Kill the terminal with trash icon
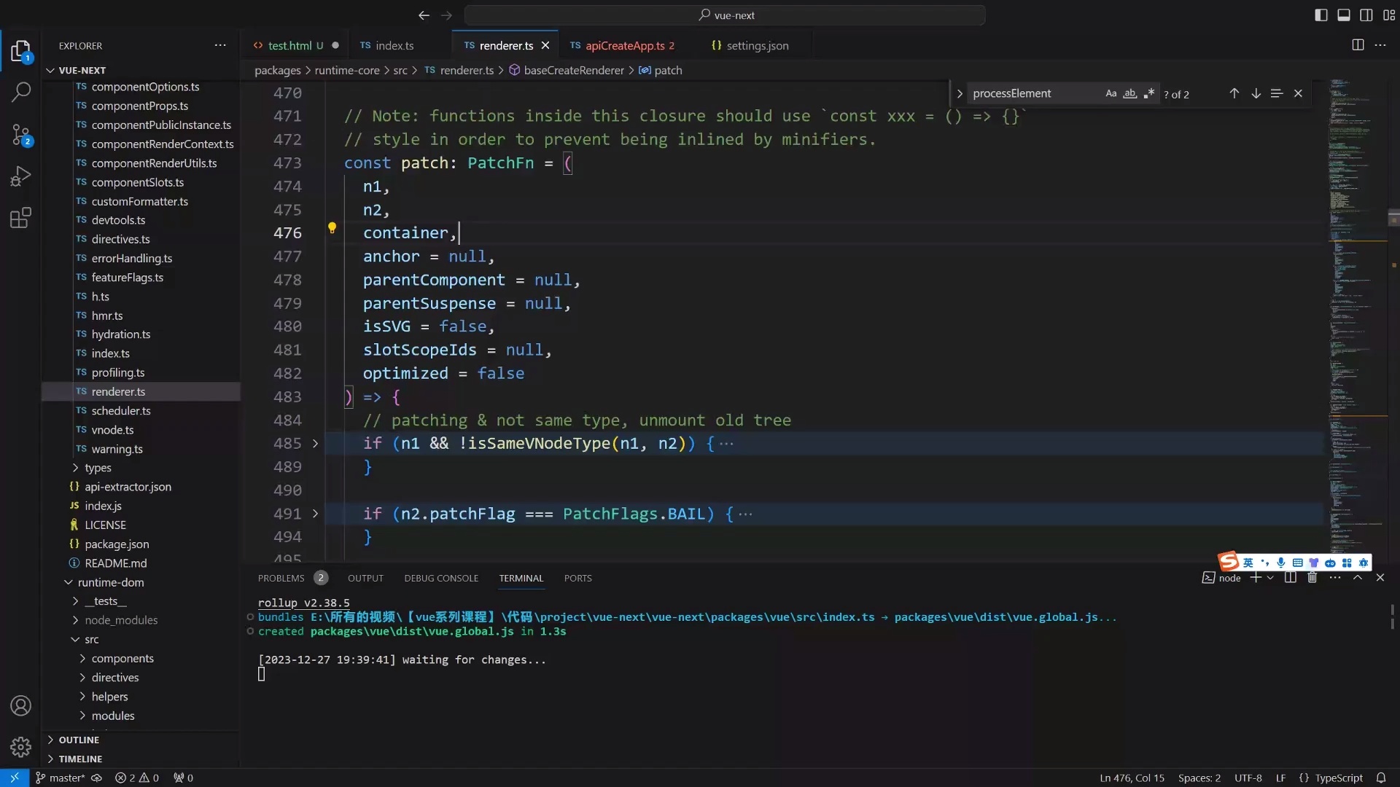Viewport: 1400px width, 787px height. 1312,578
